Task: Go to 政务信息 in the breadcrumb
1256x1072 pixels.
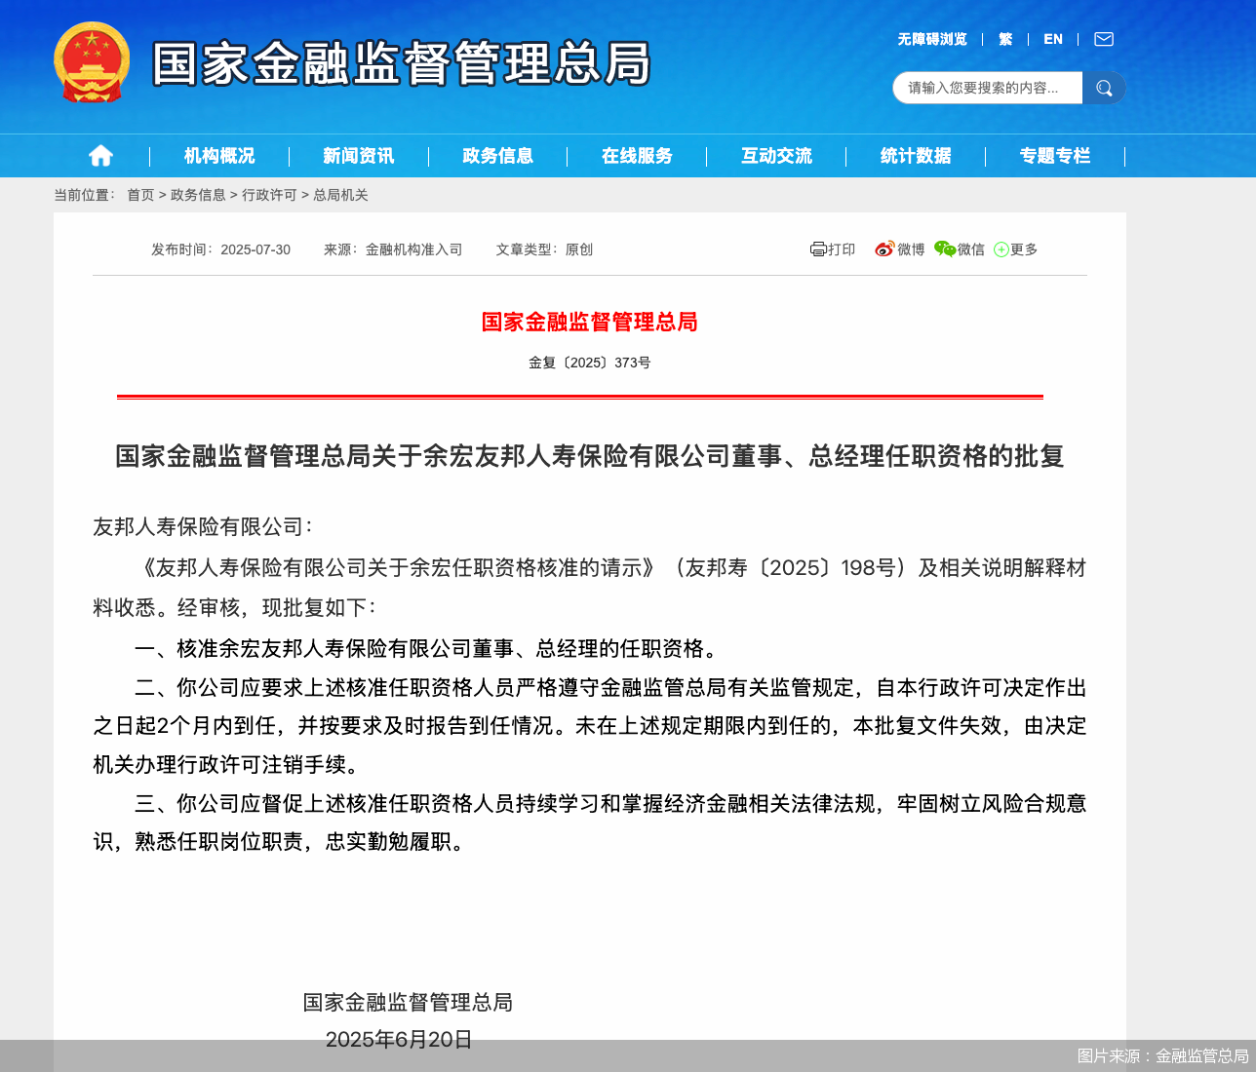Action: [x=198, y=195]
